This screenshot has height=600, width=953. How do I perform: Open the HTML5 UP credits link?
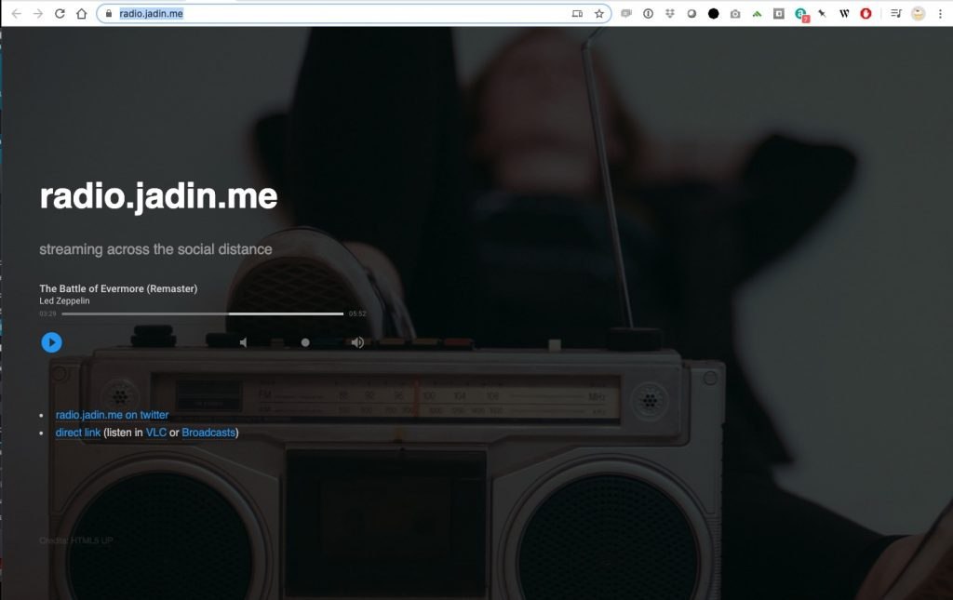click(x=92, y=540)
